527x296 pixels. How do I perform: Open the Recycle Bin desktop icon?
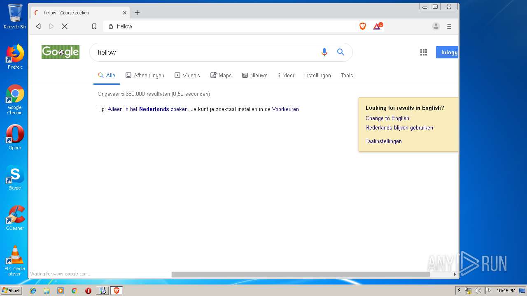[15, 16]
